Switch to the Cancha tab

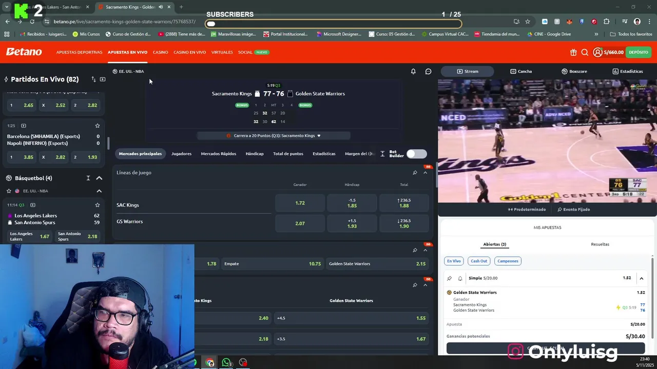(521, 71)
